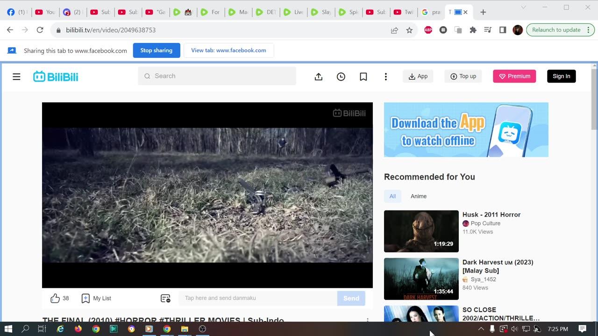Click the video player area
This screenshot has height=336, width=598.
point(207,195)
